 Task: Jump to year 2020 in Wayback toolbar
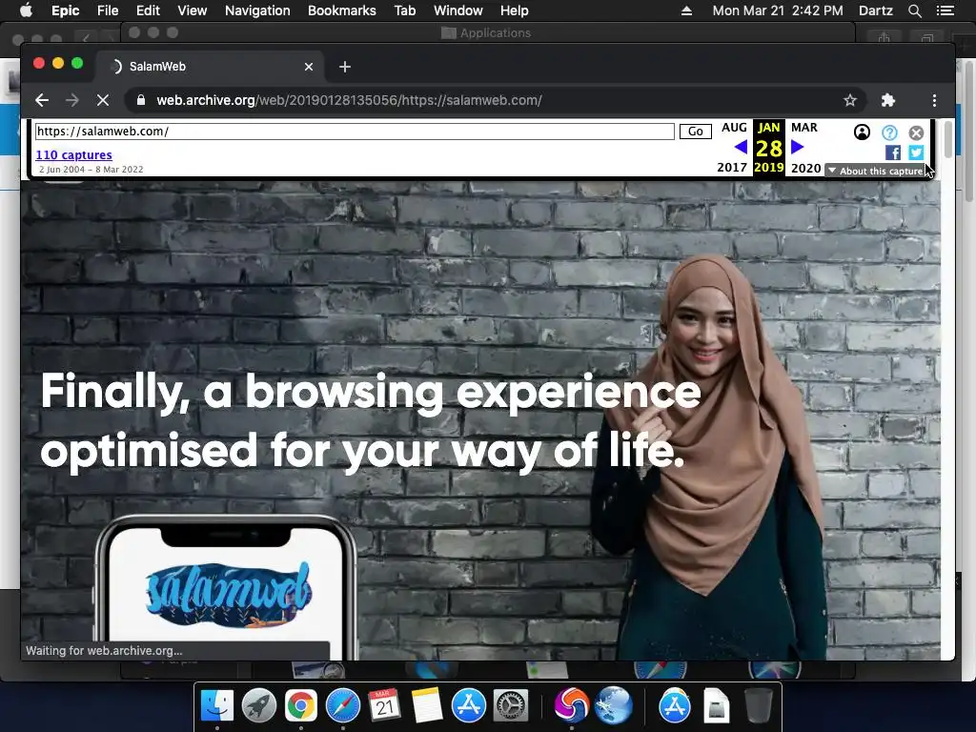(806, 168)
